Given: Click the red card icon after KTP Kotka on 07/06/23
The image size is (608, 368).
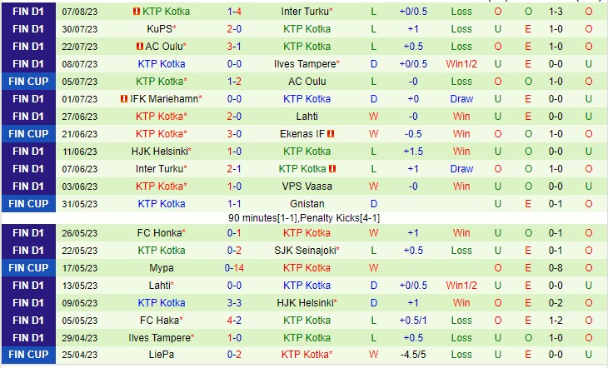Looking at the screenshot, I should (x=331, y=169).
